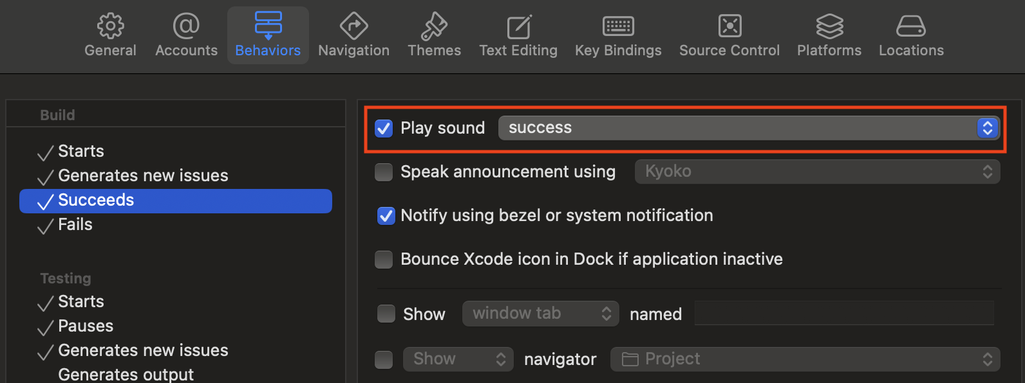The image size is (1025, 383).
Task: Uncheck the Play sound checkbox
Action: point(384,128)
